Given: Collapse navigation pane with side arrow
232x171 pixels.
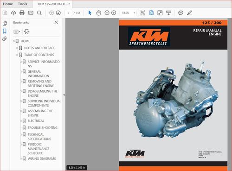Looking at the screenshot, I should (x=64, y=95).
